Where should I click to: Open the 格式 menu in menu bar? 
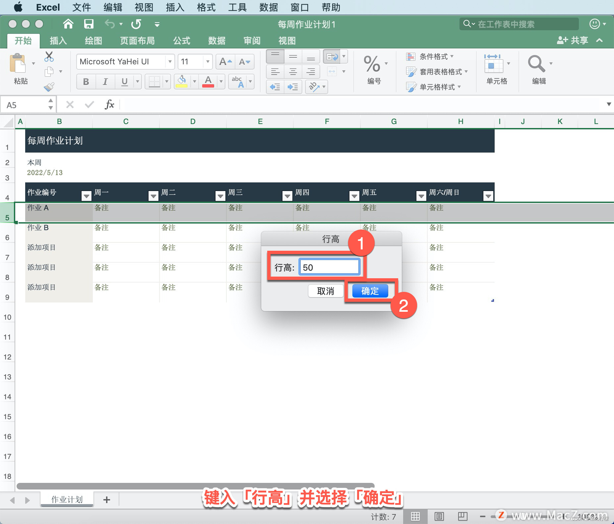click(x=206, y=7)
